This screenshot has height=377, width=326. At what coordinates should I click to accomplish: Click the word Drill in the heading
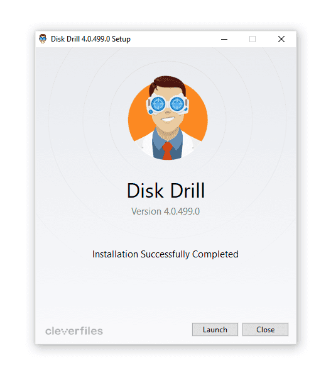(x=188, y=191)
